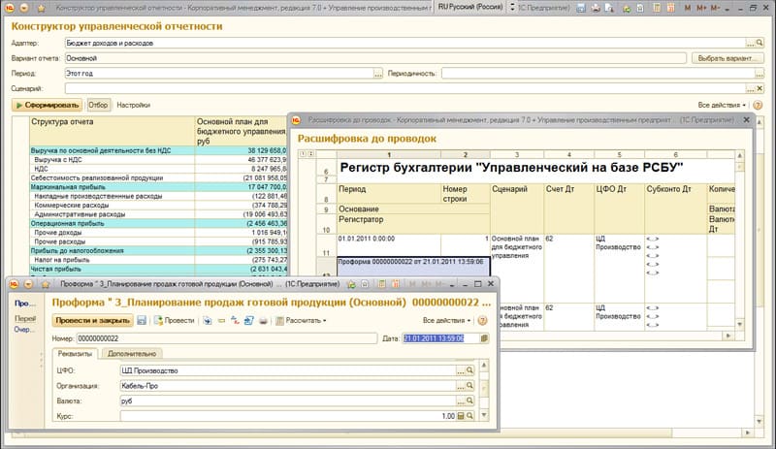Viewport: 776px width, 449px height.
Task: Select row Налог на прибыль in report
Action: [158, 259]
